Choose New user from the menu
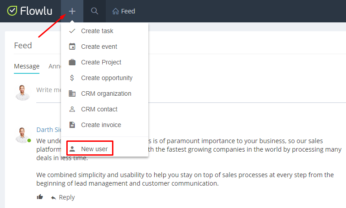This screenshot has width=346, height=208. 94,149
